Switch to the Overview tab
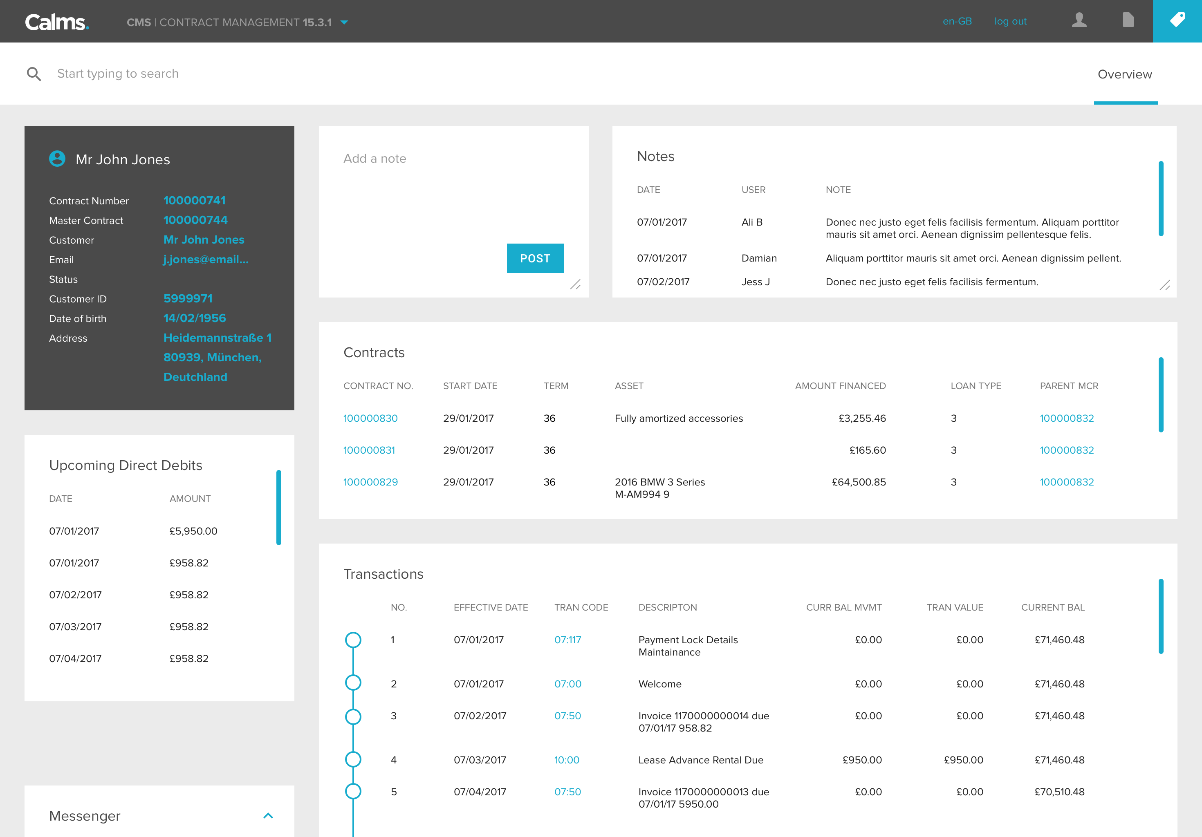Screen dimensions: 1202x837 pyautogui.click(x=1124, y=74)
